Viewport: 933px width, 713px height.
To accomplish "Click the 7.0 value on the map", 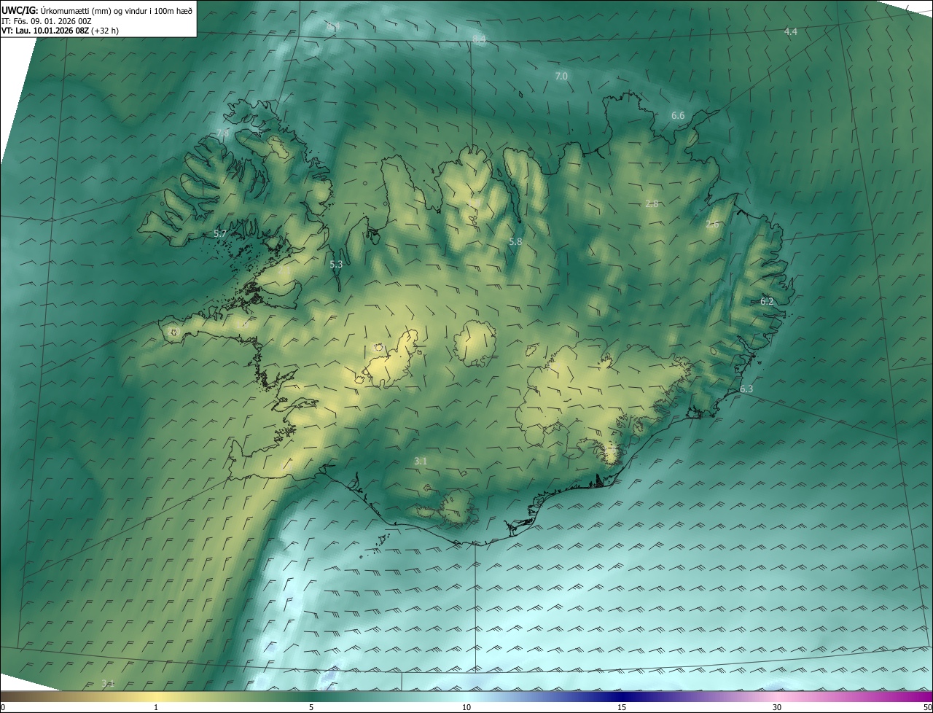I will pyautogui.click(x=561, y=76).
